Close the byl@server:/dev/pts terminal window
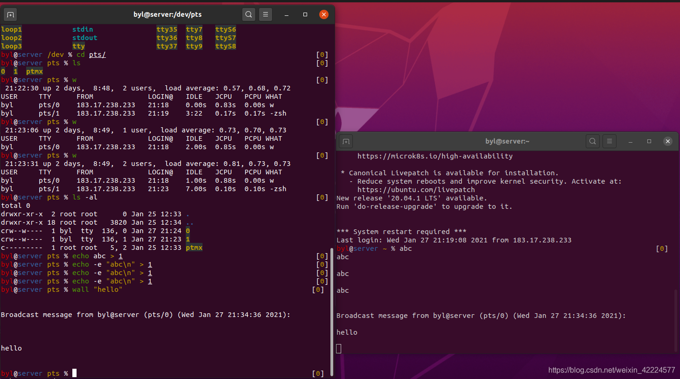 324,14
